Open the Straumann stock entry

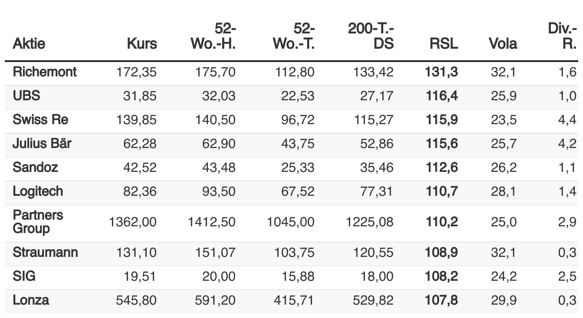coord(45,253)
